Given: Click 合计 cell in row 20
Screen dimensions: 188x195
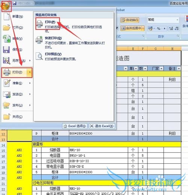Looking at the screenshot, I should pyautogui.click(x=55, y=178).
